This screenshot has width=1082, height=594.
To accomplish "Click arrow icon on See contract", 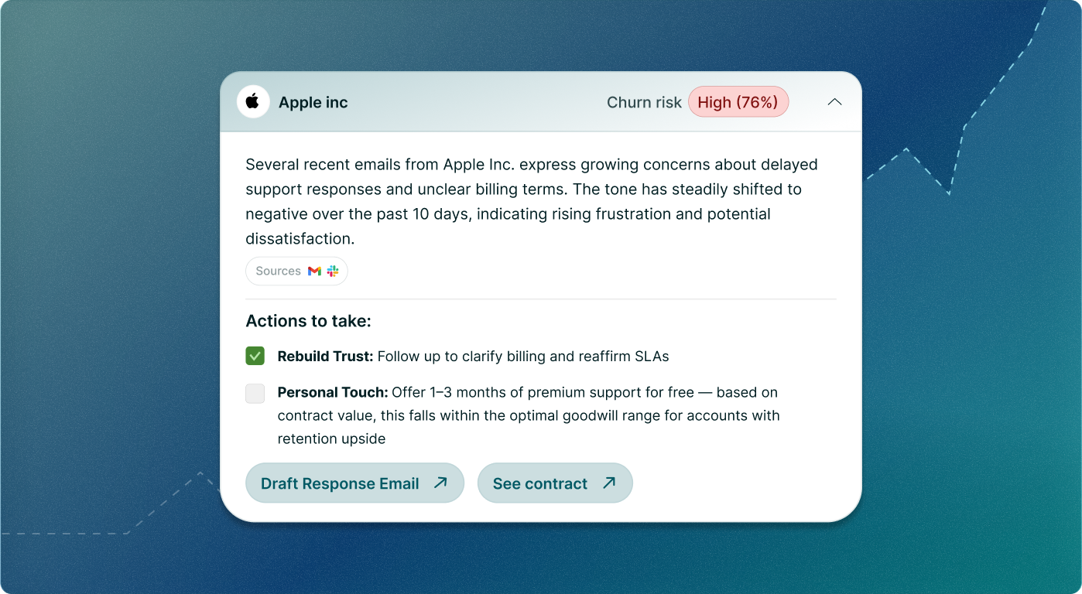I will (609, 483).
